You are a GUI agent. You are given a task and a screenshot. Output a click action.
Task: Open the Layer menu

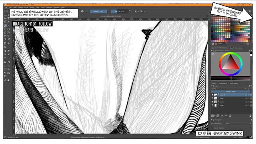coord(26,8)
